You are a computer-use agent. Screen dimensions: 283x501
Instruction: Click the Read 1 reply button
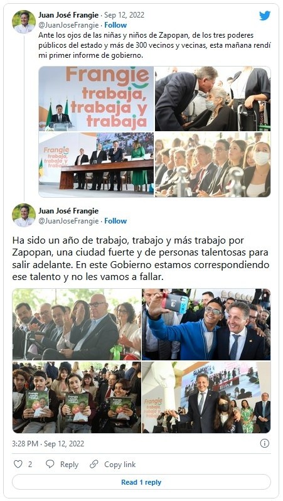coord(141,482)
